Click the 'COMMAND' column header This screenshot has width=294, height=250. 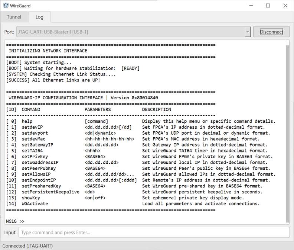[31, 109]
